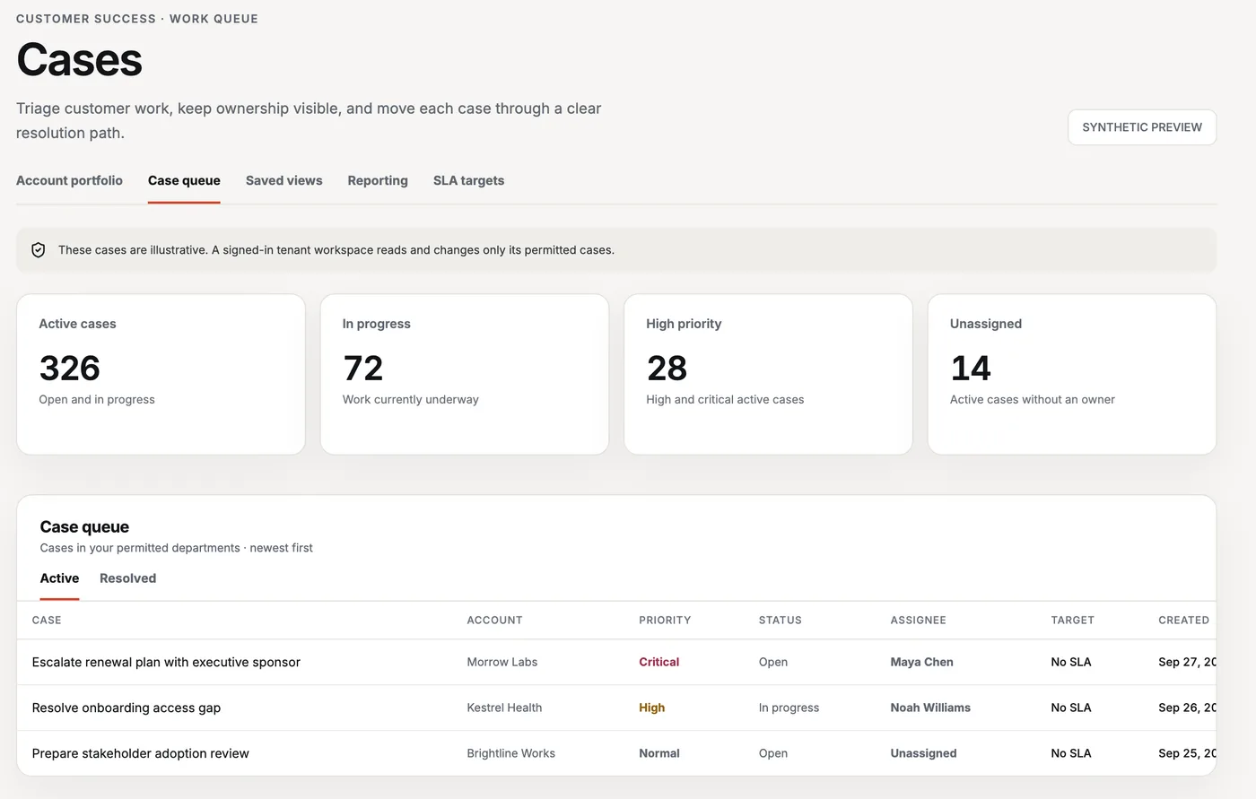
Task: Click the Morrow Labs account cell
Action: pos(502,662)
